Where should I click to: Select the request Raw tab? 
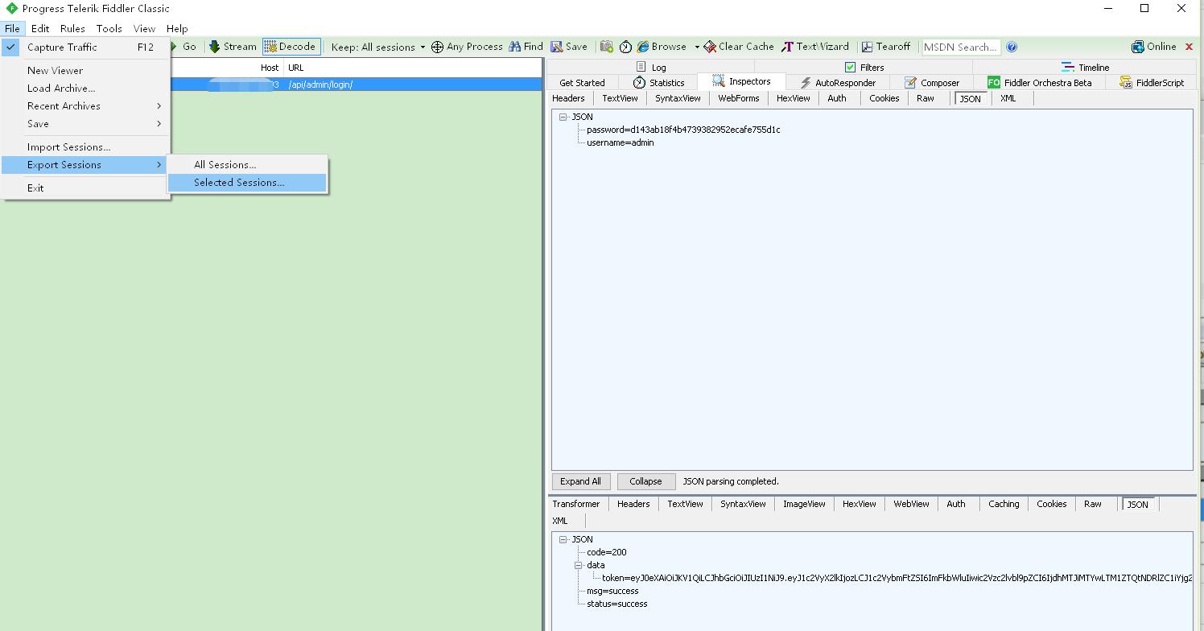(926, 98)
